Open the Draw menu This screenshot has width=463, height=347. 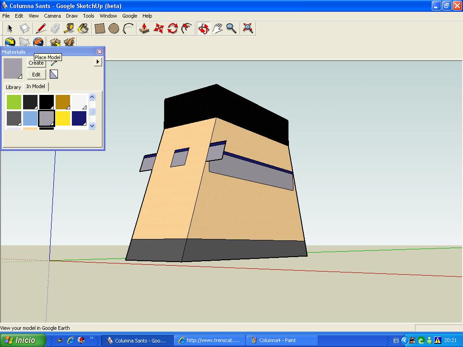click(x=72, y=16)
